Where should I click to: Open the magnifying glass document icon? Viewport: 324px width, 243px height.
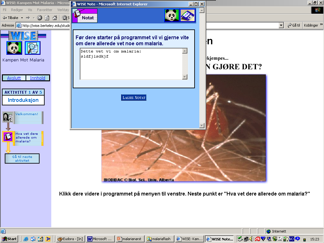pyautogui.click(x=33, y=48)
